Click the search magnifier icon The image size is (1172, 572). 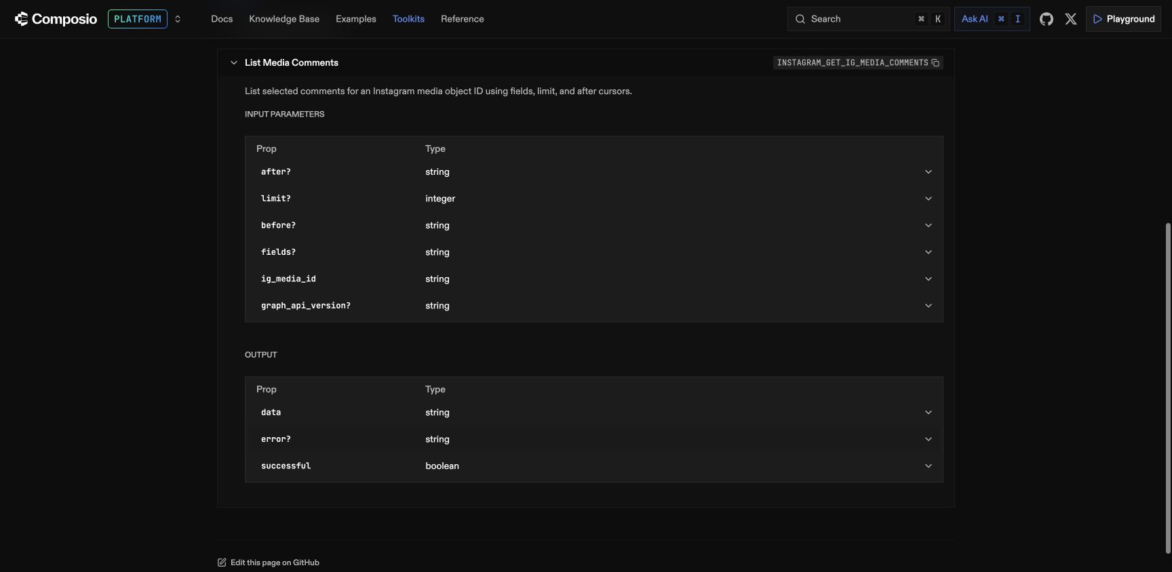pyautogui.click(x=800, y=19)
